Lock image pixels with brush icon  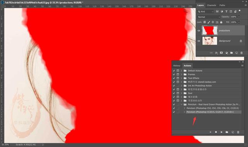tap(209, 22)
